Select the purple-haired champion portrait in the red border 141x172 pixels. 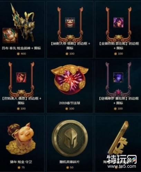(119, 22)
